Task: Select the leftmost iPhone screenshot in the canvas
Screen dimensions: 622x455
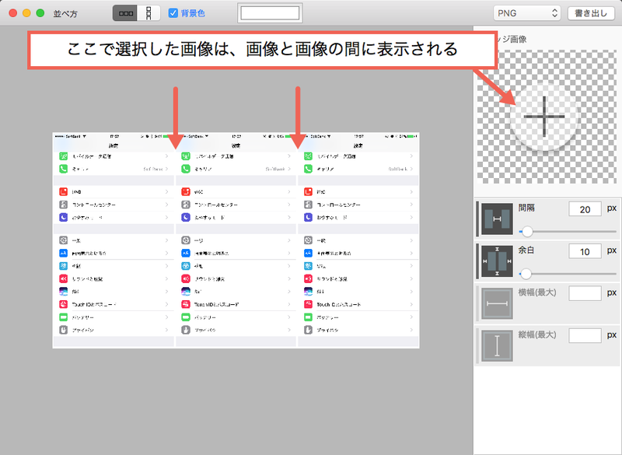Action: click(114, 239)
